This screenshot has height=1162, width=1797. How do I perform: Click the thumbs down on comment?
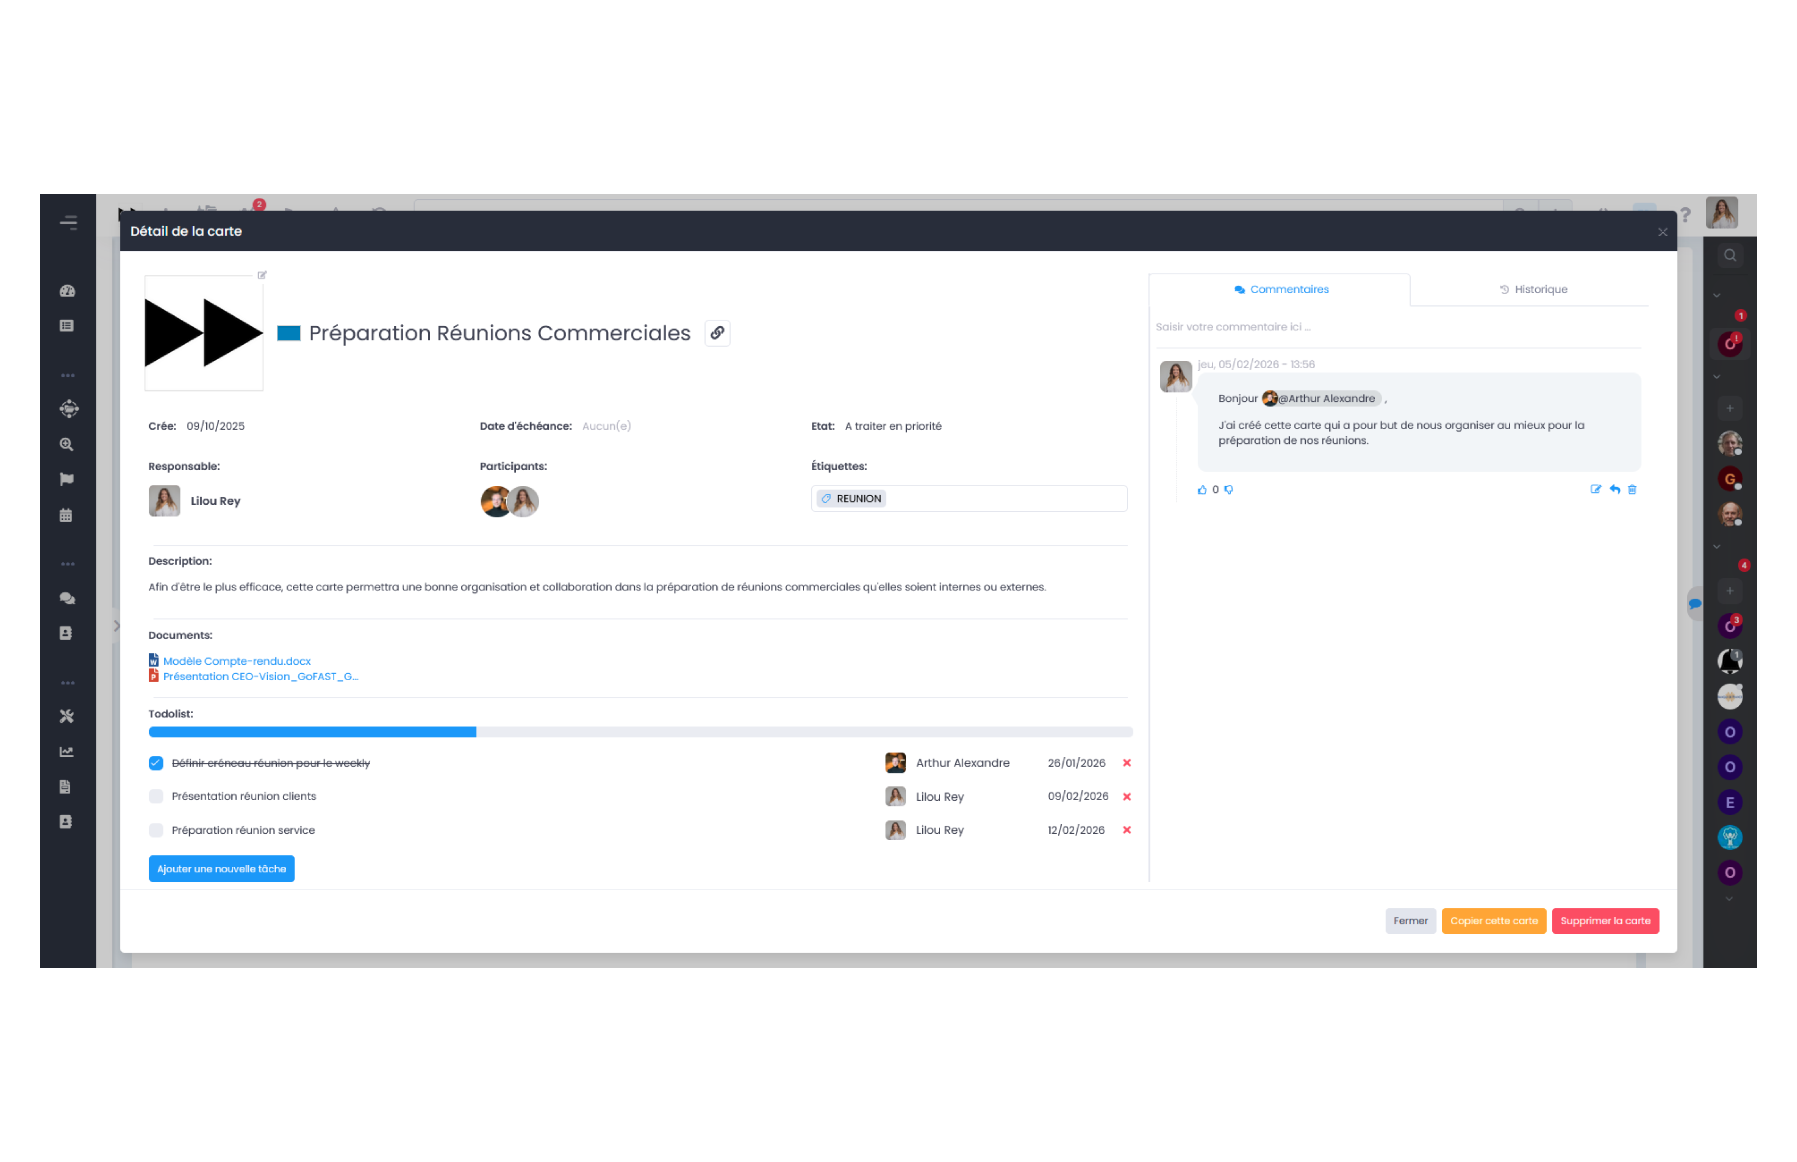tap(1229, 490)
